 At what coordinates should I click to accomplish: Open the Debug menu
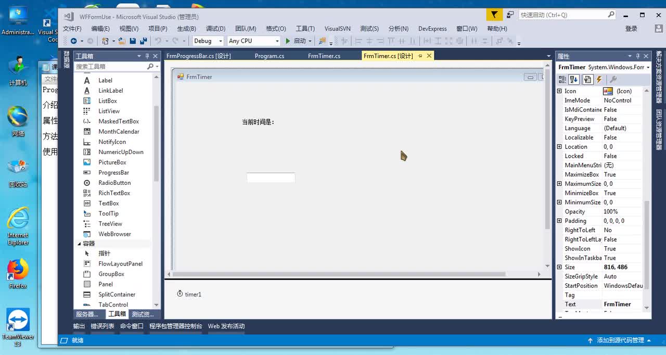pos(215,29)
